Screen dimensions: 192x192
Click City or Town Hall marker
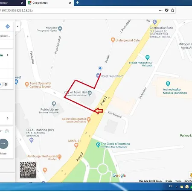(x=90, y=93)
